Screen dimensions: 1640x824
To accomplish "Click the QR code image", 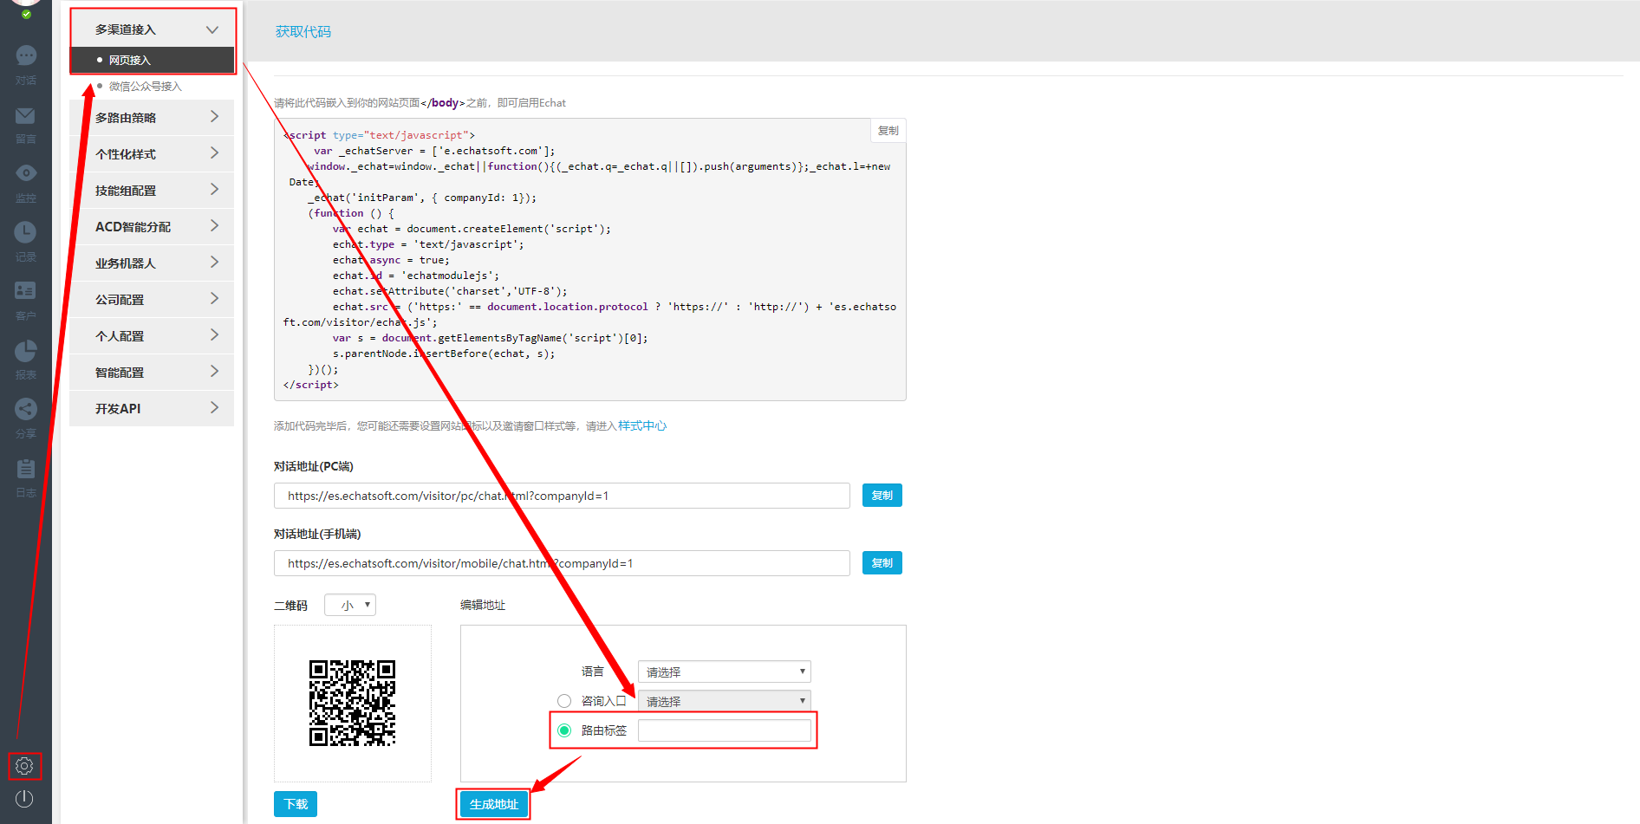I will coord(353,703).
